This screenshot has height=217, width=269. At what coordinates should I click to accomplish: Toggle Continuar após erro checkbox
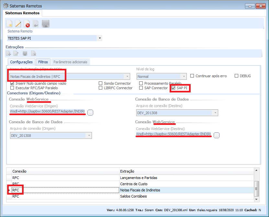coord(192,76)
